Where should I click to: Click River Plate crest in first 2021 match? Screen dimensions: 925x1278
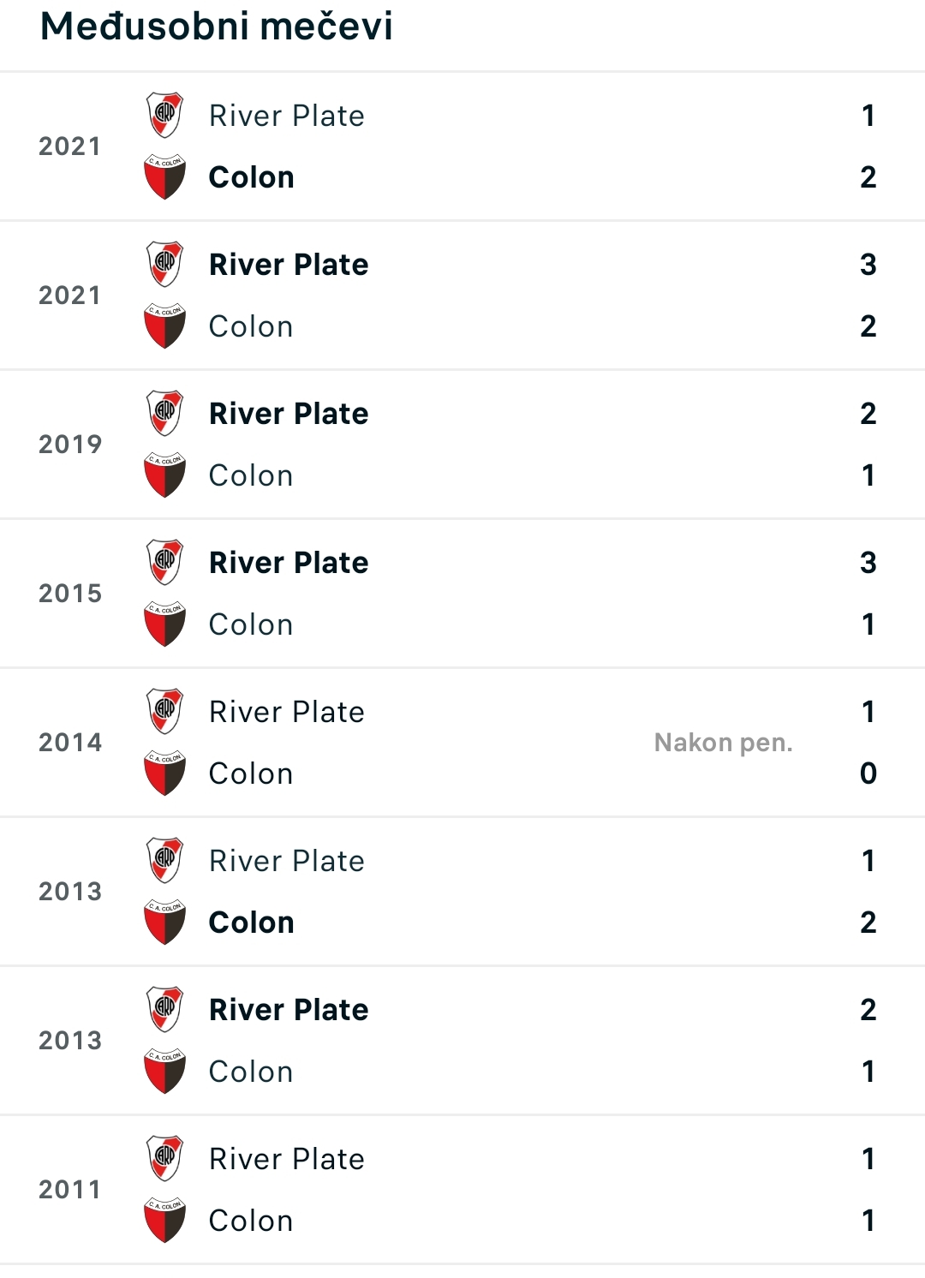tap(164, 116)
